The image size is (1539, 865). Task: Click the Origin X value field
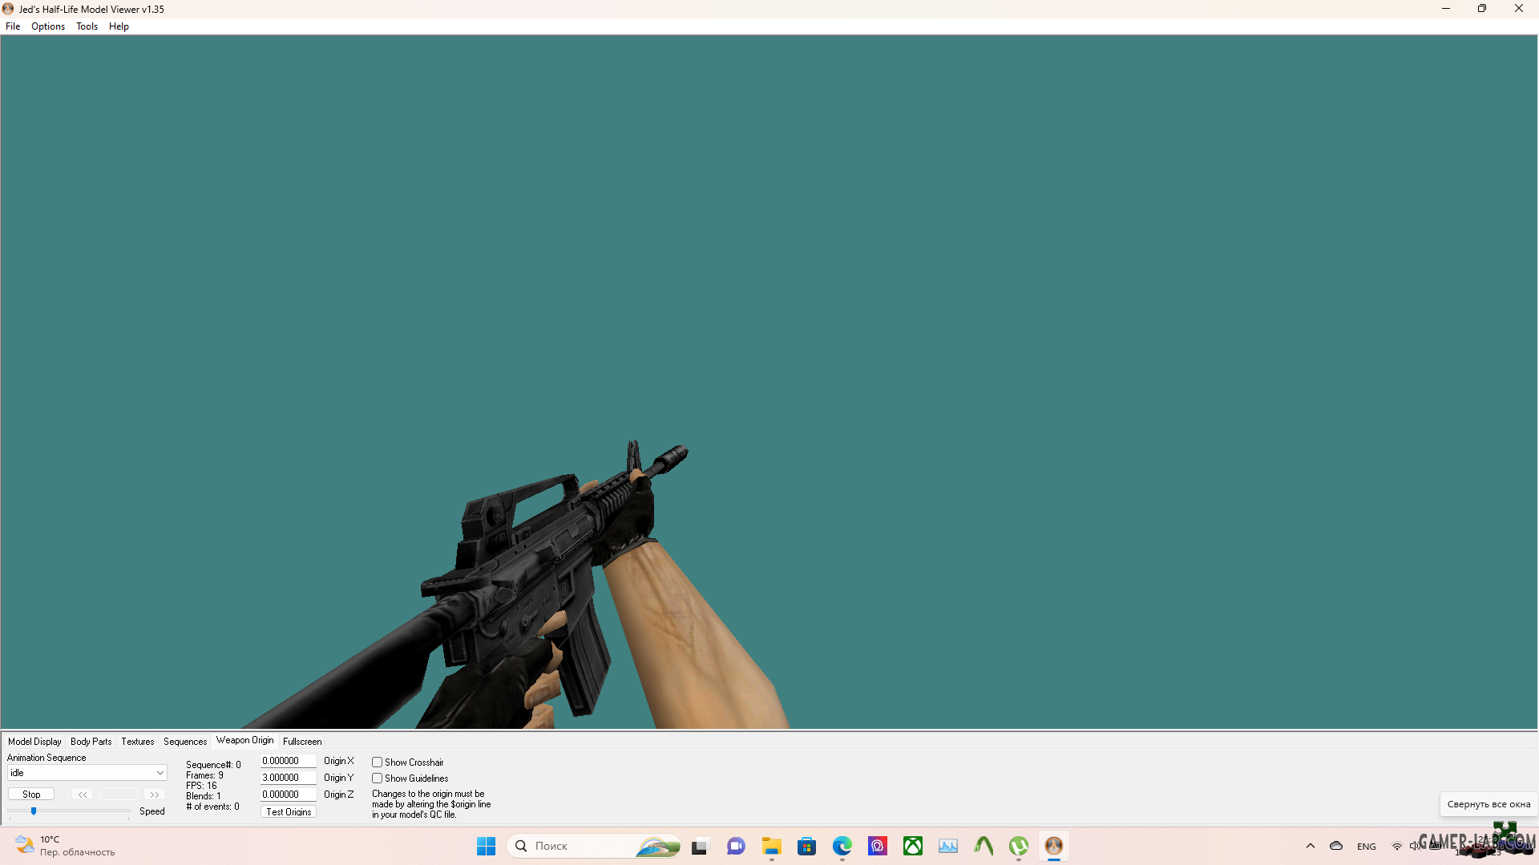point(289,761)
